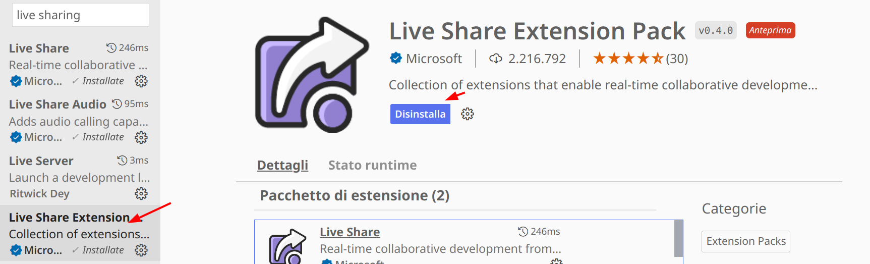The height and width of the screenshot is (264, 870).
Task: Open the Stato runtime tab
Action: click(x=372, y=165)
